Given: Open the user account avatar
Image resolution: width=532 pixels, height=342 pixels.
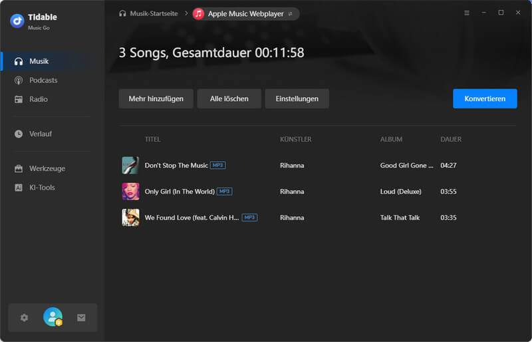Looking at the screenshot, I should click(53, 317).
